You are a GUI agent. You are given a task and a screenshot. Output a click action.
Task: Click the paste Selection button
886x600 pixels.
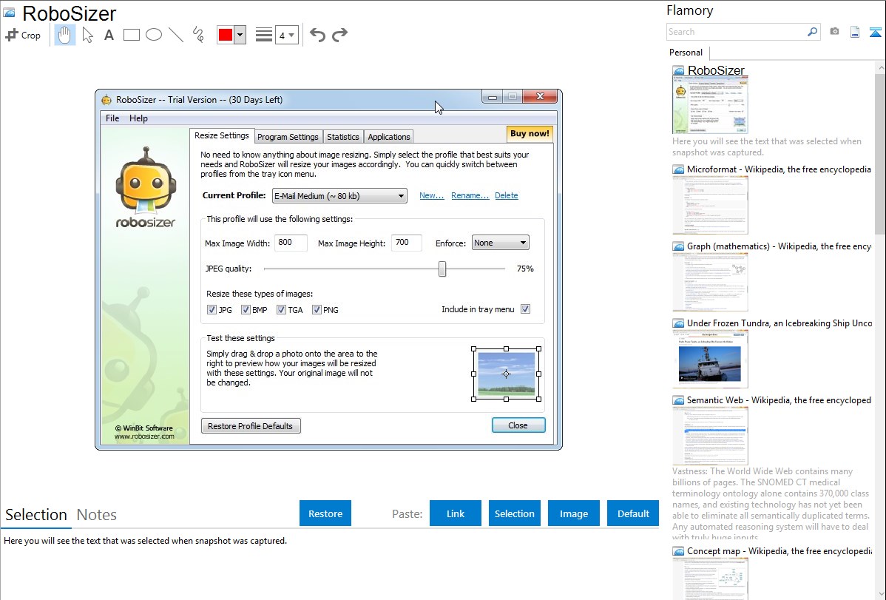tap(514, 513)
